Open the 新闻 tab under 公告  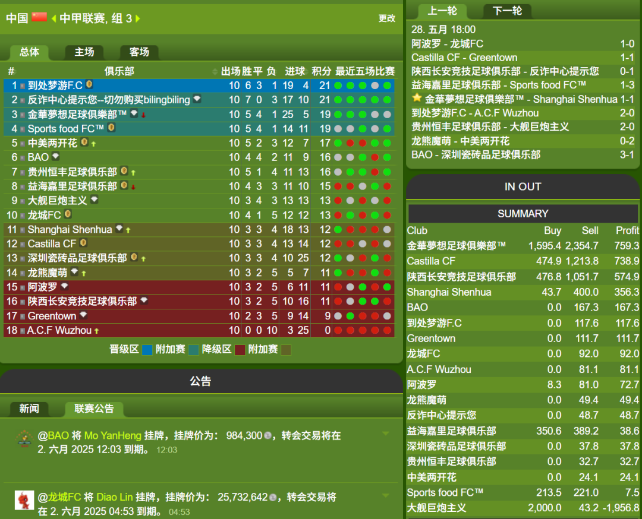tap(29, 409)
